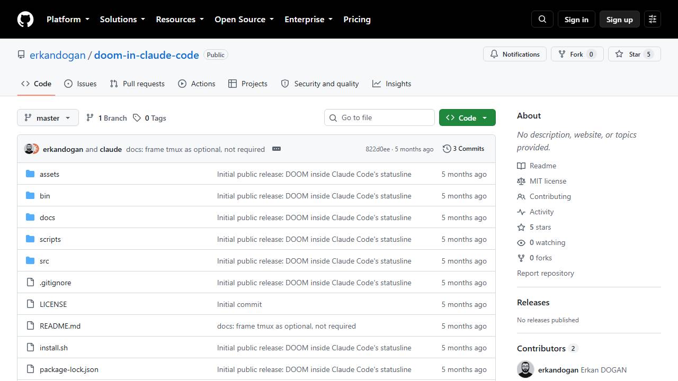Expand the Open Source header menu
The height and width of the screenshot is (381, 678).
pos(244,19)
